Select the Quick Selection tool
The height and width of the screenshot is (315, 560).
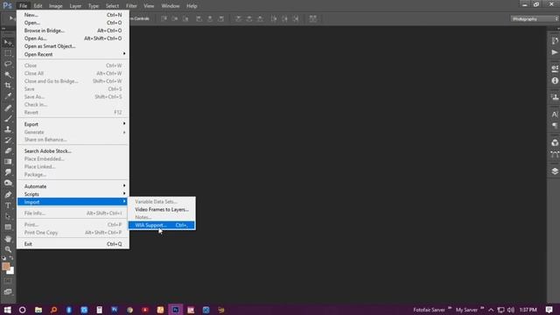(8, 74)
